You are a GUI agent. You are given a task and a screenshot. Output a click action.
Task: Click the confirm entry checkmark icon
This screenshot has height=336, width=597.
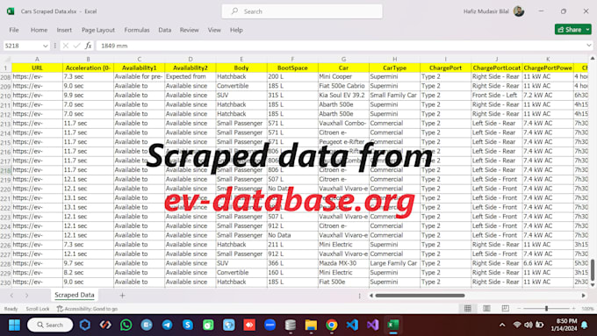click(77, 46)
